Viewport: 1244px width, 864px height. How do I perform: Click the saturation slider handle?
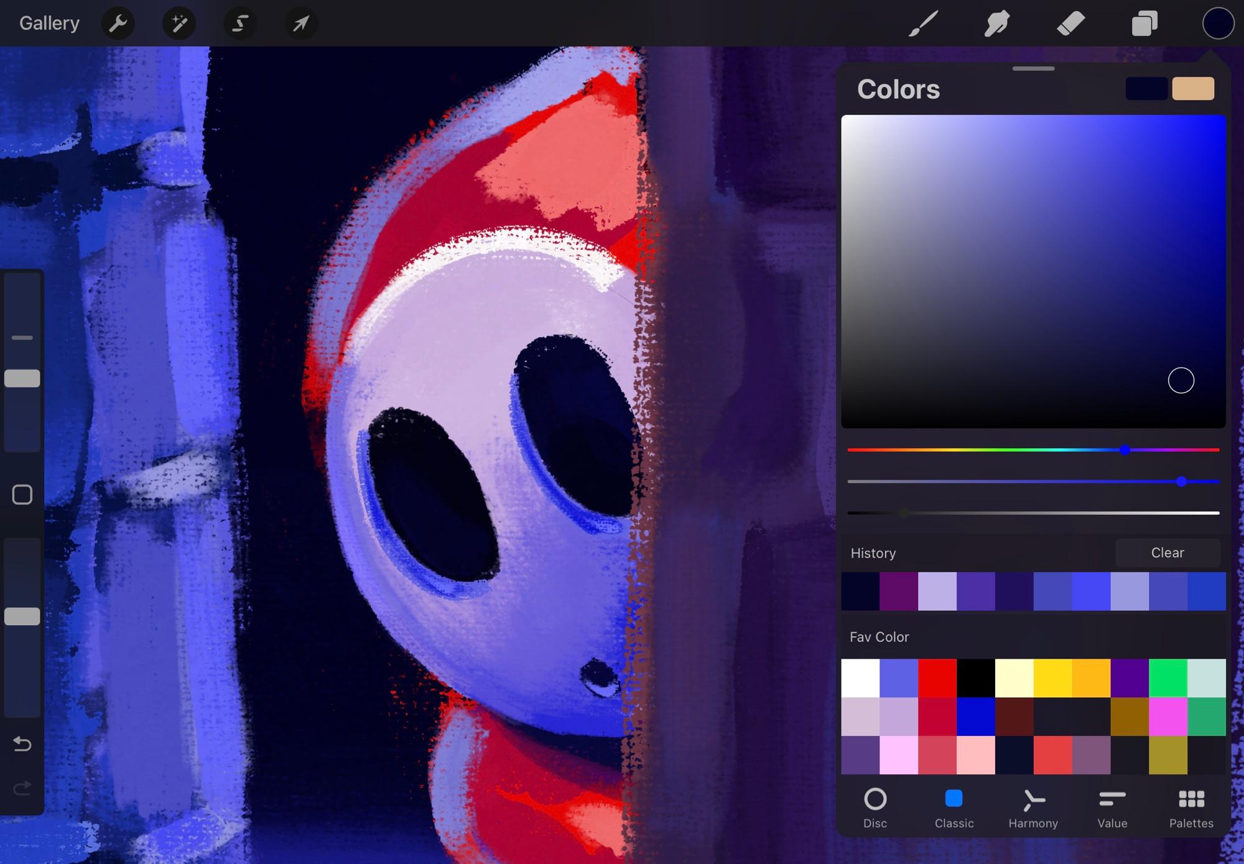[1181, 481]
